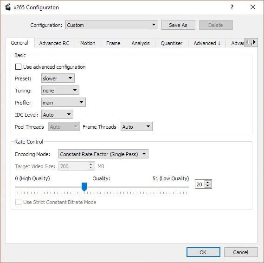Screen dimensions: 264x263
Task: Enable Use advanced configuration checkbox
Action: [18, 67]
